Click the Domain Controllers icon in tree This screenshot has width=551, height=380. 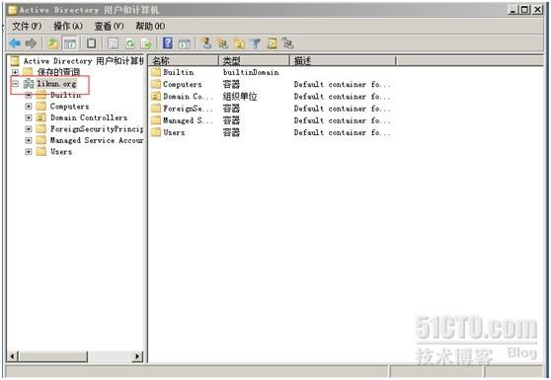(41, 117)
